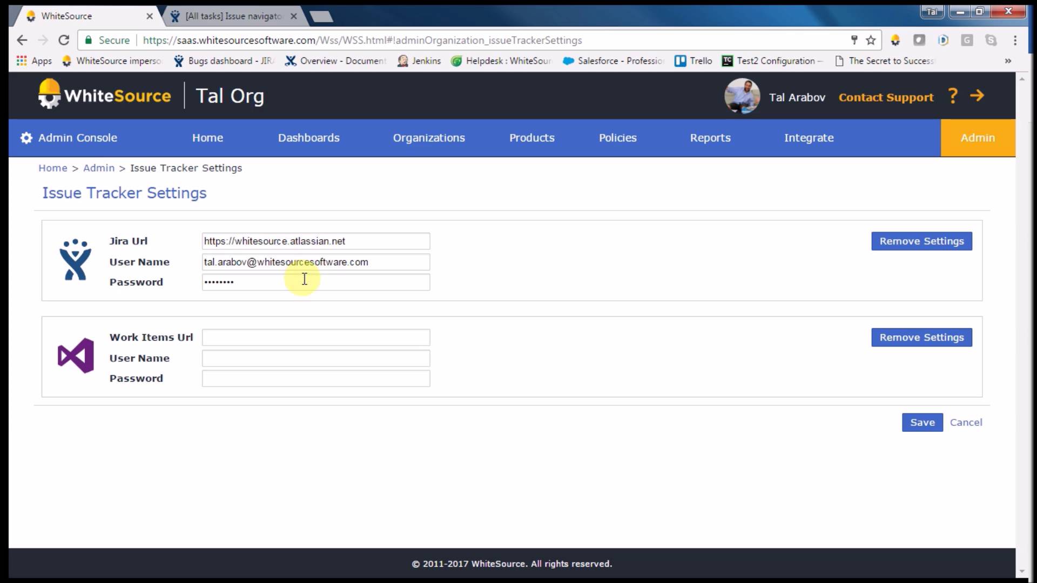The width and height of the screenshot is (1037, 583).
Task: Click the WhiteSource logo icon
Action: [x=50, y=94]
